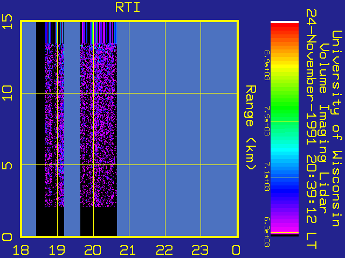Click the 6.3e+03 color scale label
This screenshot has height=258, width=345.
267,232
